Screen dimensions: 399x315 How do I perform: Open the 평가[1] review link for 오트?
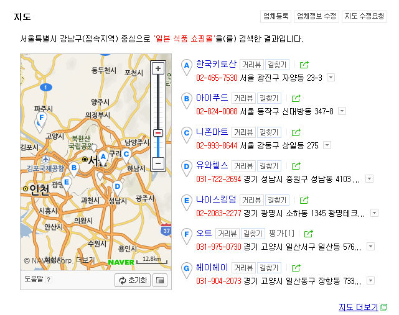point(281,234)
